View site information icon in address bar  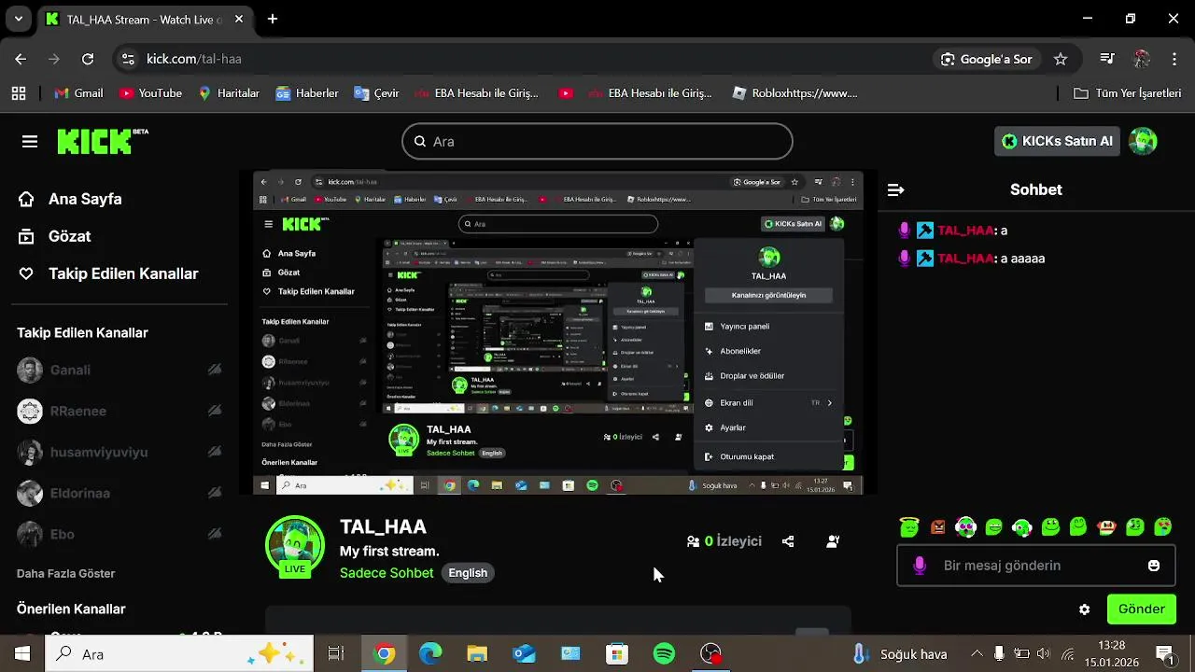pyautogui.click(x=129, y=59)
